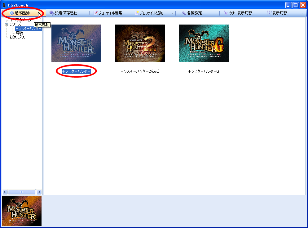
Task: Click the 通常起動 toolbar icon
Action: pos(12,13)
